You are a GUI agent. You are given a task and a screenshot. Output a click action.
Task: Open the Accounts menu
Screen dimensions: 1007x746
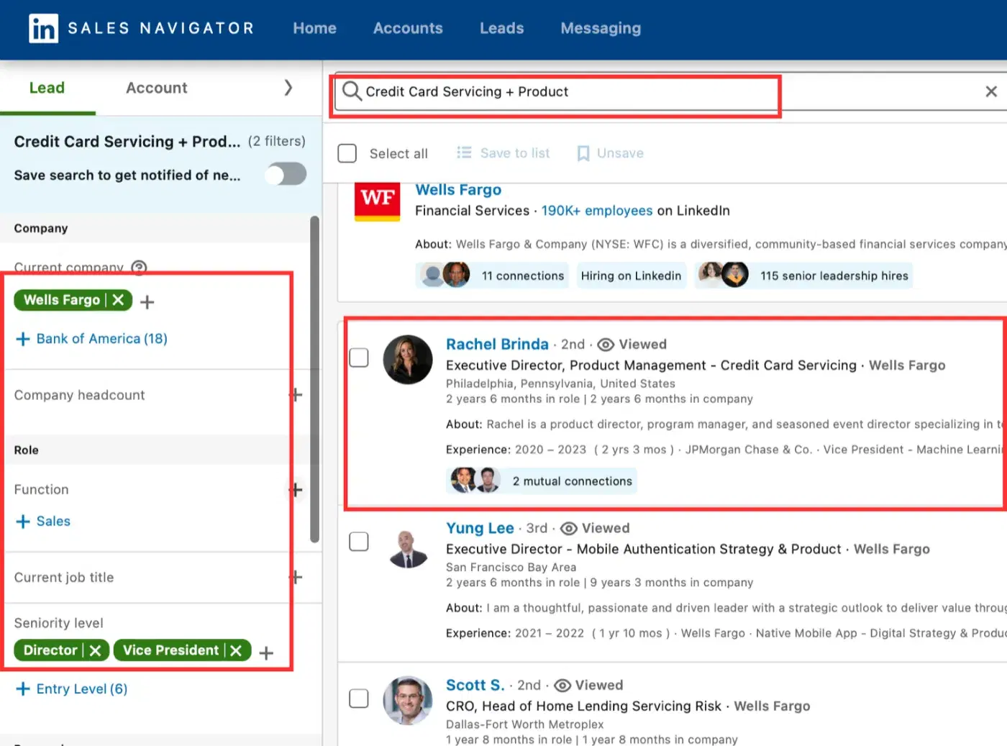click(408, 28)
